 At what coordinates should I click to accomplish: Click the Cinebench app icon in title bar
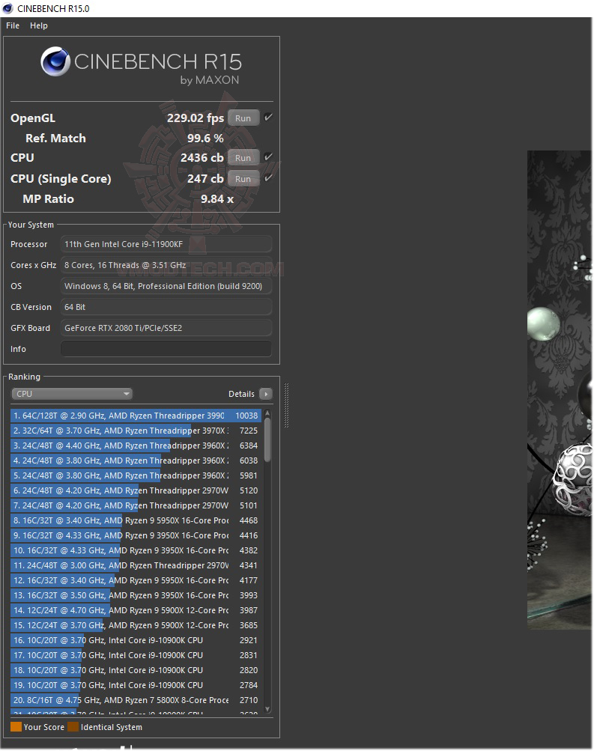(7, 8)
